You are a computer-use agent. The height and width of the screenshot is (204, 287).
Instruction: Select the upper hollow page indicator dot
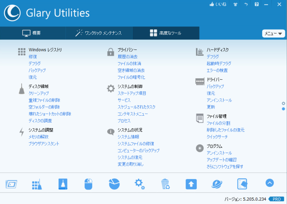click(283, 103)
